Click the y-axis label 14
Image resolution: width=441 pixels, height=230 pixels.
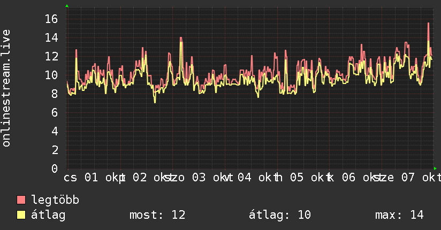(51, 37)
